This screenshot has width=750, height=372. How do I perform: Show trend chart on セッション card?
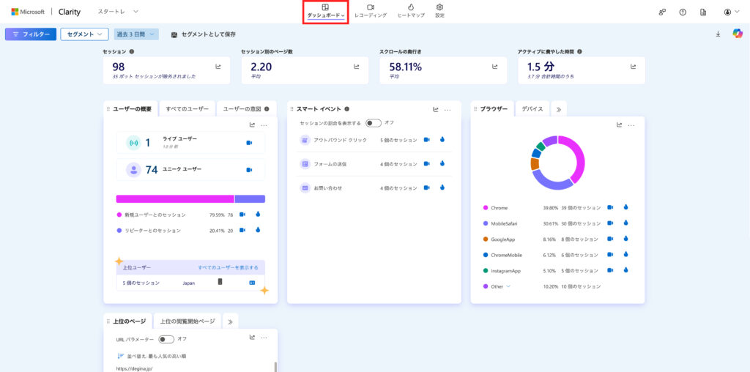(218, 67)
